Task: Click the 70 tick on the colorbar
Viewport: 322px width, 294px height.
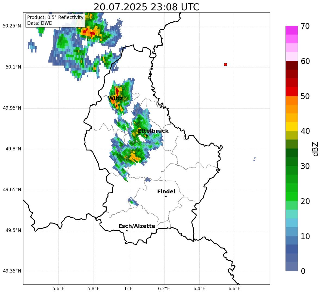Action: click(305, 26)
